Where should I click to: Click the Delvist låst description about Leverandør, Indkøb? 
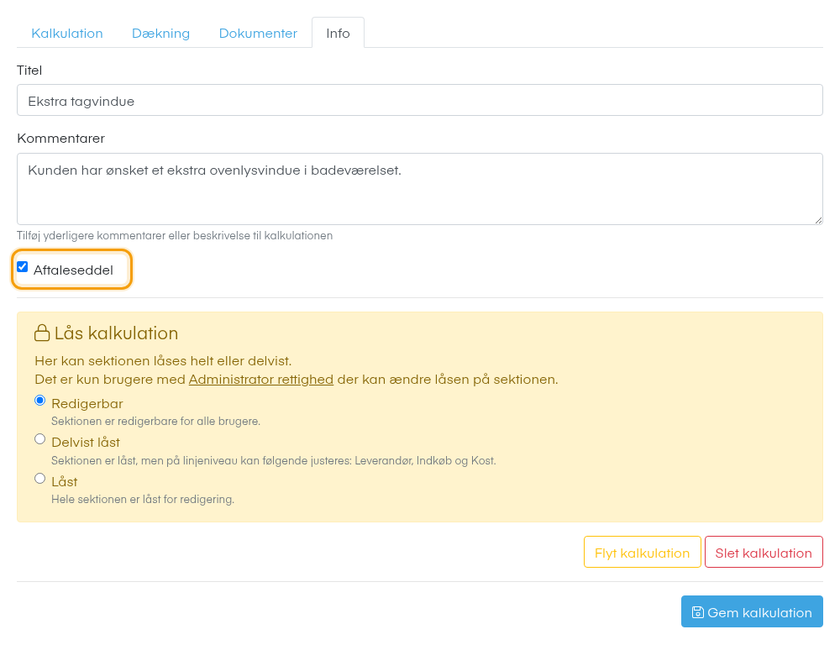point(274,461)
